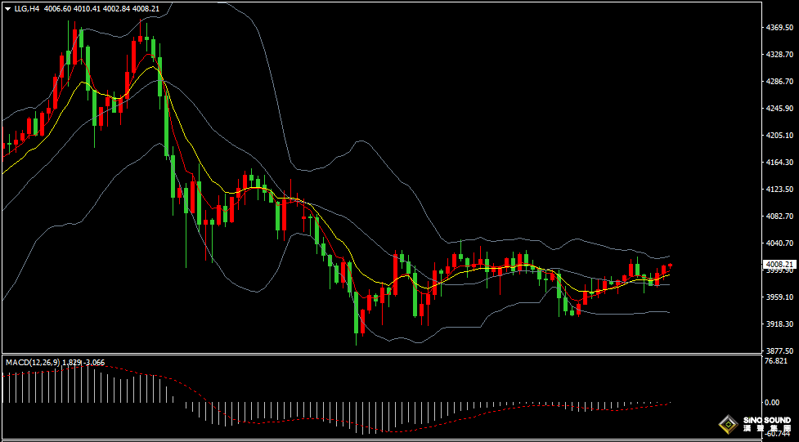Click the 3918.30 price axis label

point(779,324)
